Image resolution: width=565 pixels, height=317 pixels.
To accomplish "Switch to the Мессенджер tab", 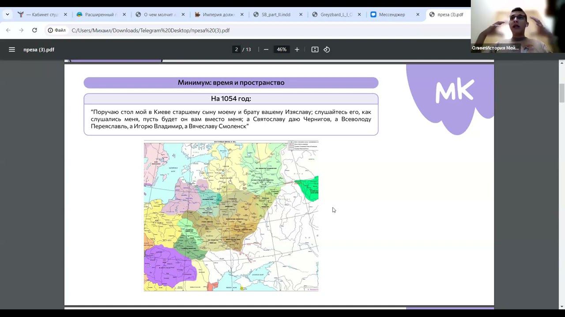I will 395,15.
